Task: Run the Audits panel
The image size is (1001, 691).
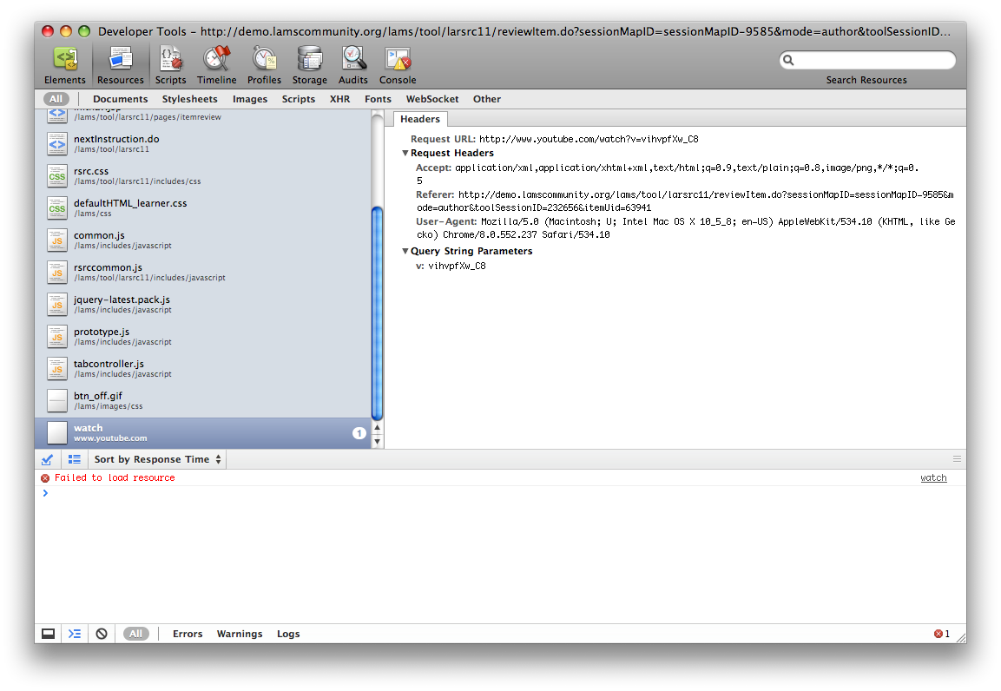Action: (x=352, y=65)
